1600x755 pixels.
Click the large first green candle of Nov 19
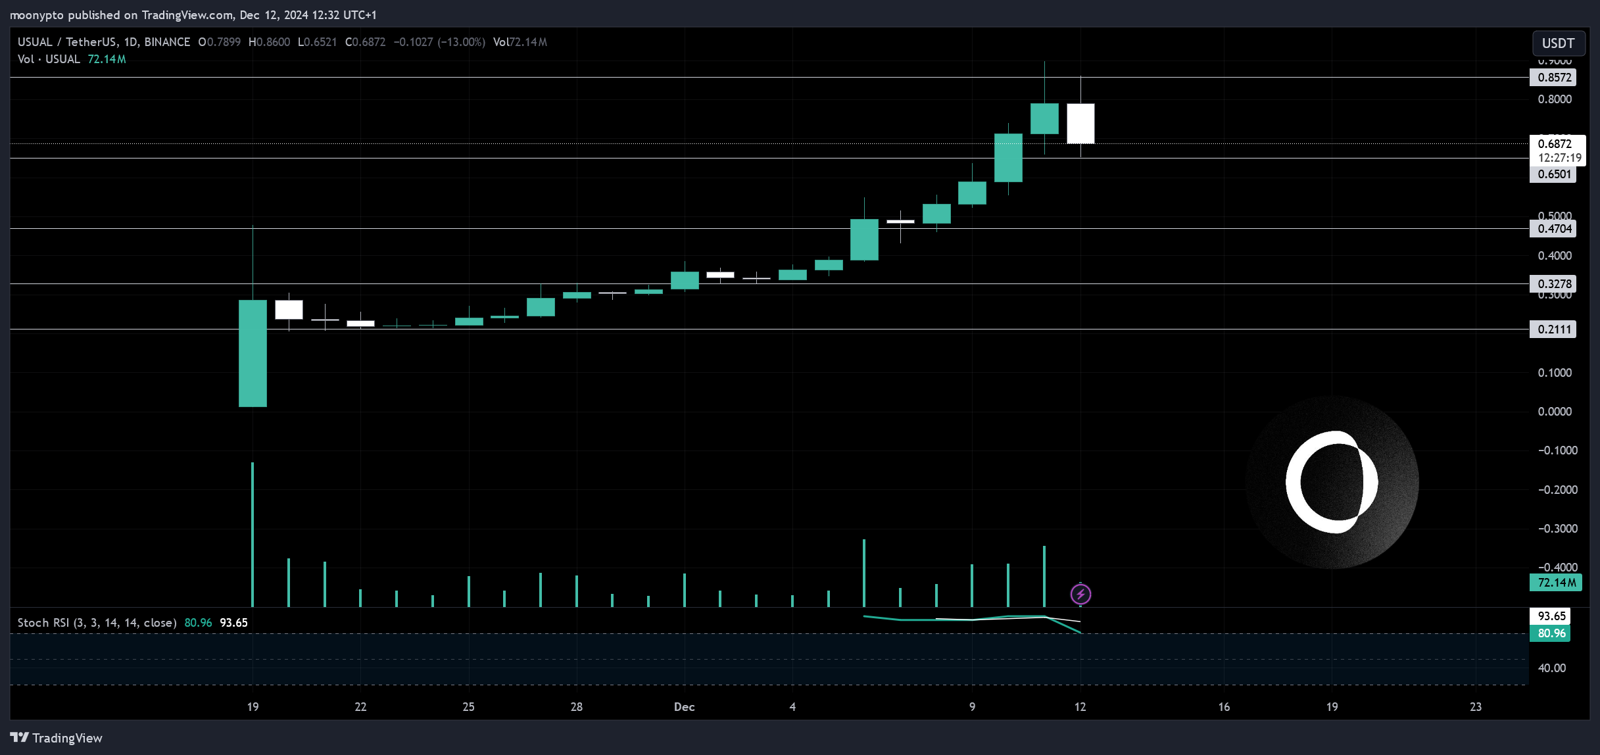click(x=253, y=354)
